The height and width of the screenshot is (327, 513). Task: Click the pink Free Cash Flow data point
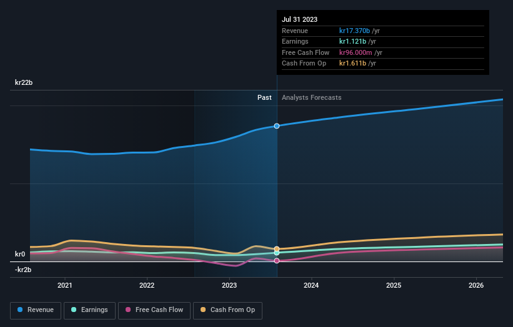(x=277, y=261)
